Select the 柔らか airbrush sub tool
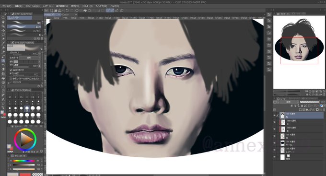This screenshot has width=326, height=176. tap(24, 27)
